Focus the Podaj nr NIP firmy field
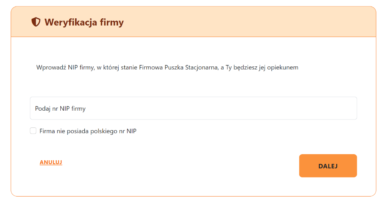This screenshot has height=203, width=387. [193, 108]
